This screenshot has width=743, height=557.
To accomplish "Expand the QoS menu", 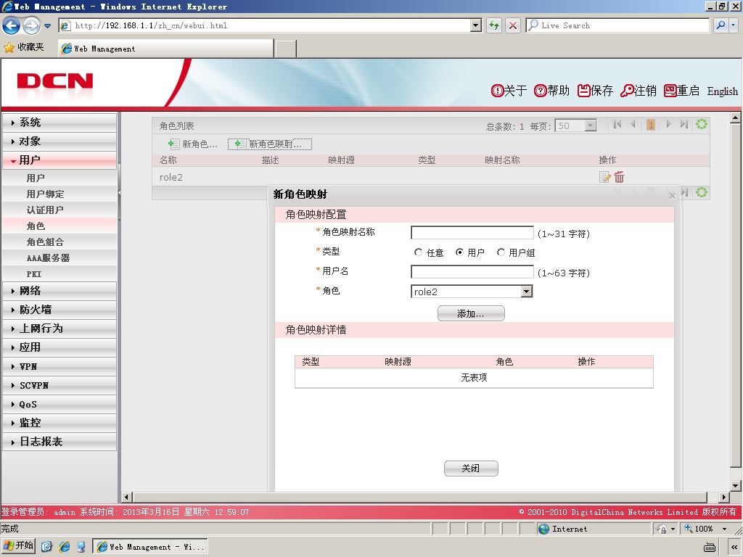I will pyautogui.click(x=59, y=405).
